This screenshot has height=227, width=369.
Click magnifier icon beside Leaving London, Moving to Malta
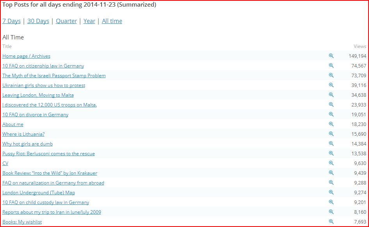click(x=331, y=95)
